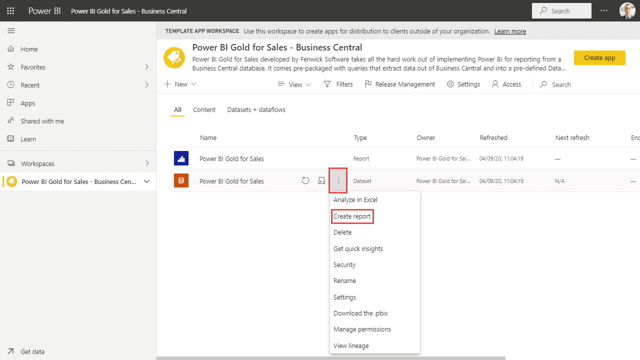Open Learn book icon in sidebar

(11, 139)
